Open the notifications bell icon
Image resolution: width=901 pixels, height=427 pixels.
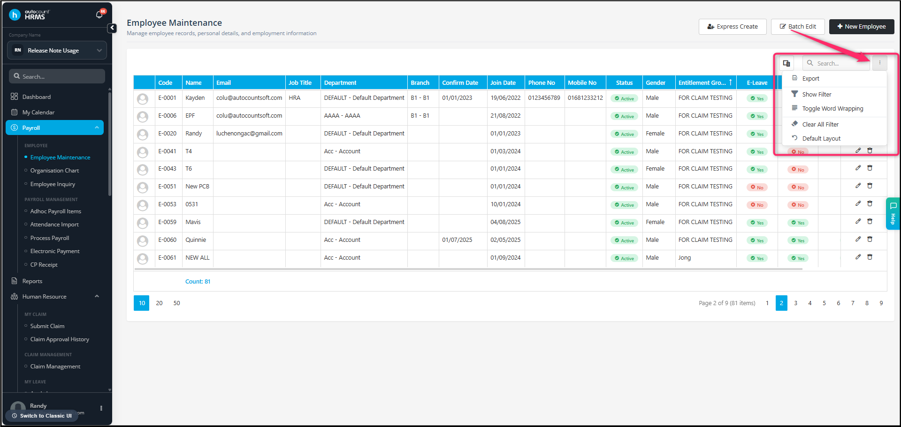pos(99,15)
